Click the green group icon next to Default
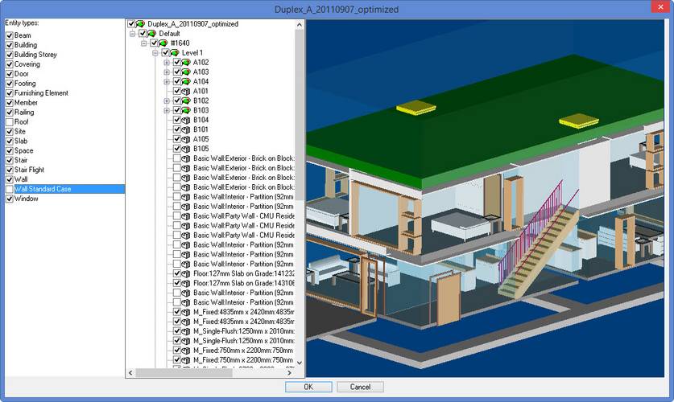 pos(152,34)
